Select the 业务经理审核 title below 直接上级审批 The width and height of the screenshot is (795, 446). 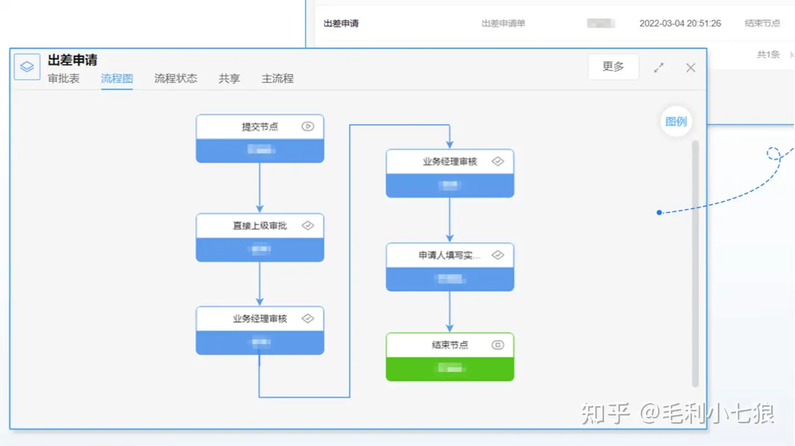pyautogui.click(x=260, y=318)
